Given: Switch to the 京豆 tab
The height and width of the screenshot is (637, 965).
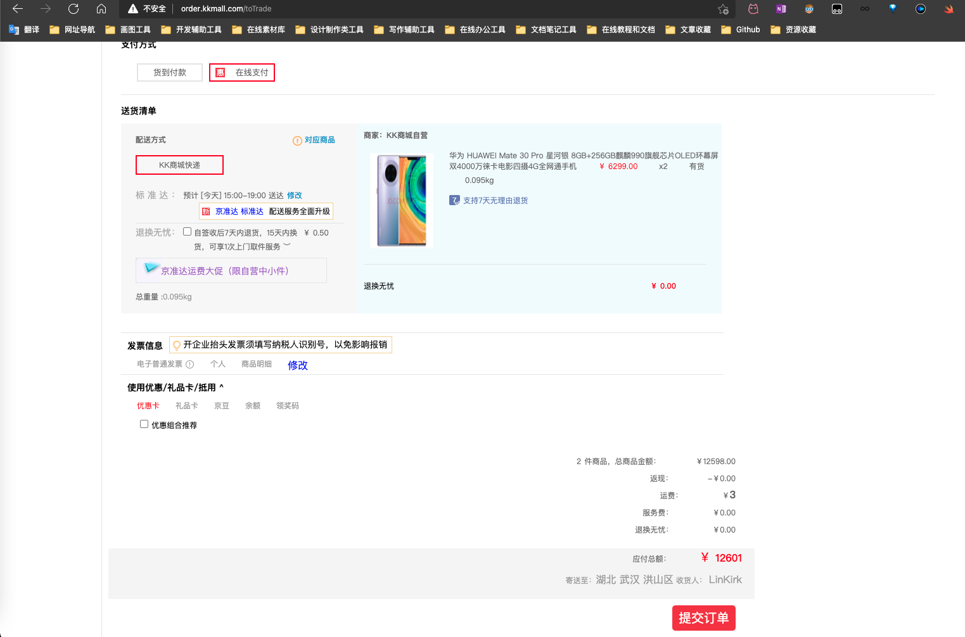Looking at the screenshot, I should [x=222, y=406].
